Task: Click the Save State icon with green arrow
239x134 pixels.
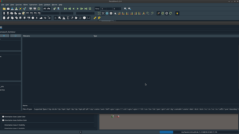Action: [16, 9]
